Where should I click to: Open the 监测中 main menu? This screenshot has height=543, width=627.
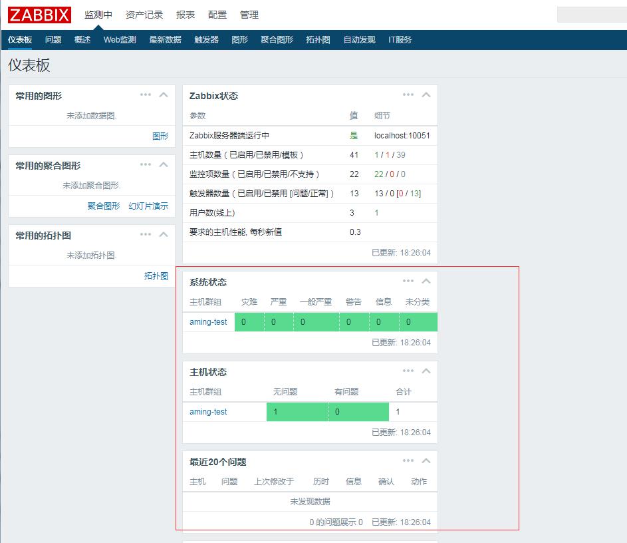(98, 15)
